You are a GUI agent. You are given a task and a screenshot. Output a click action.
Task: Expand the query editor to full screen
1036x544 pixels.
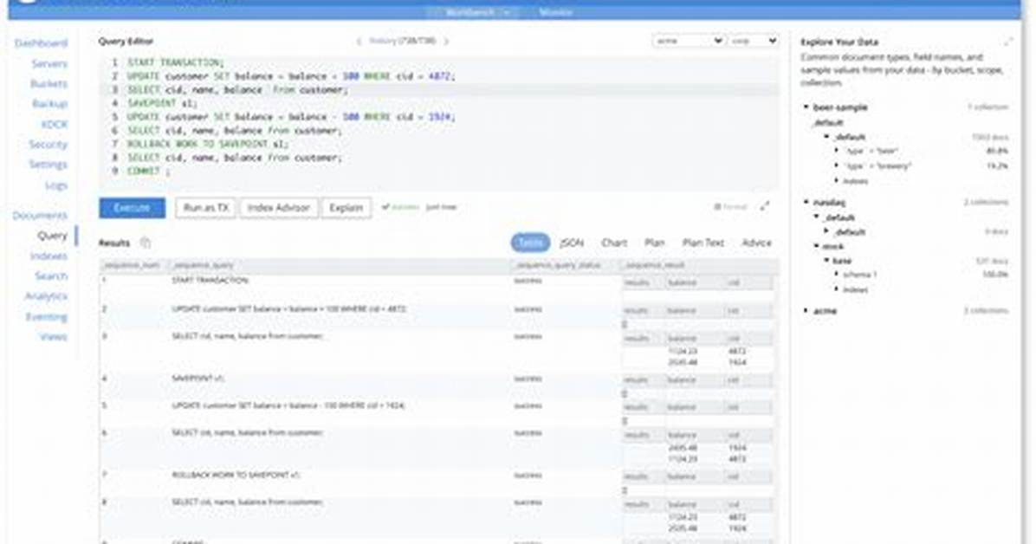click(x=765, y=207)
